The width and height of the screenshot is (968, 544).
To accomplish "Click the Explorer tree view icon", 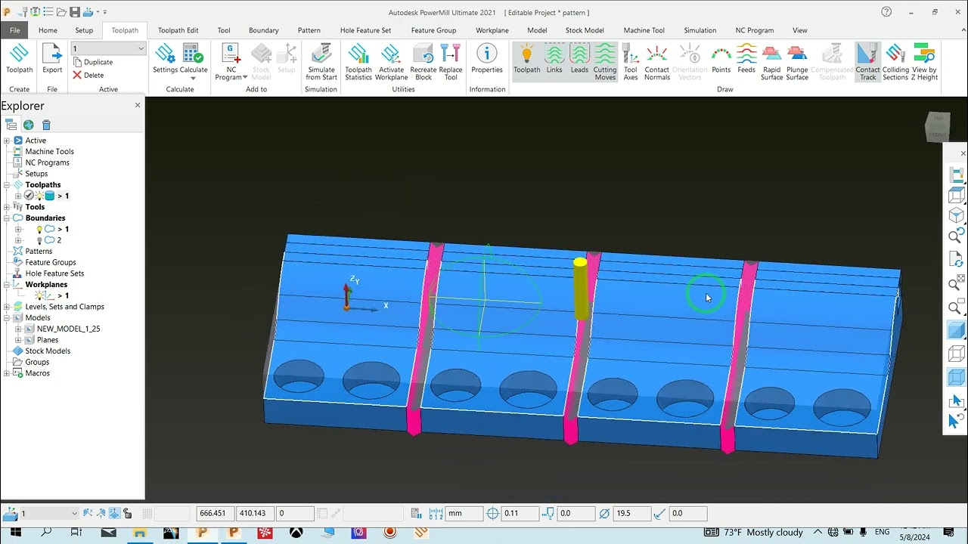I will click(11, 125).
